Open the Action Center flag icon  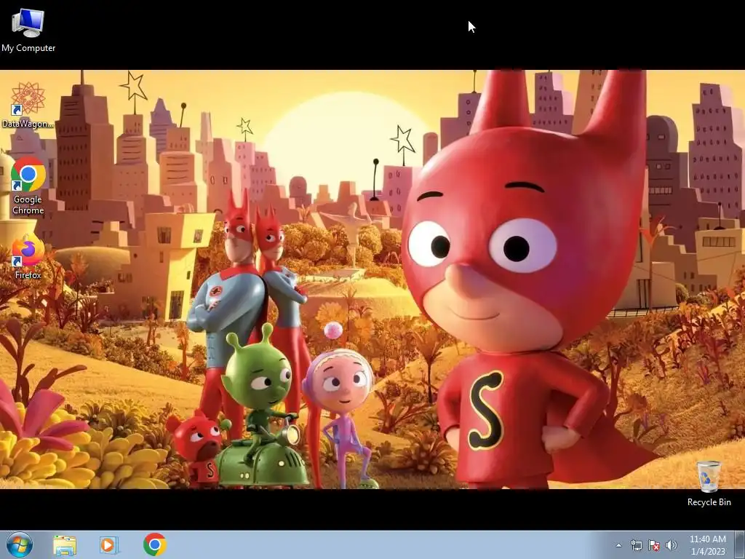coord(654,545)
